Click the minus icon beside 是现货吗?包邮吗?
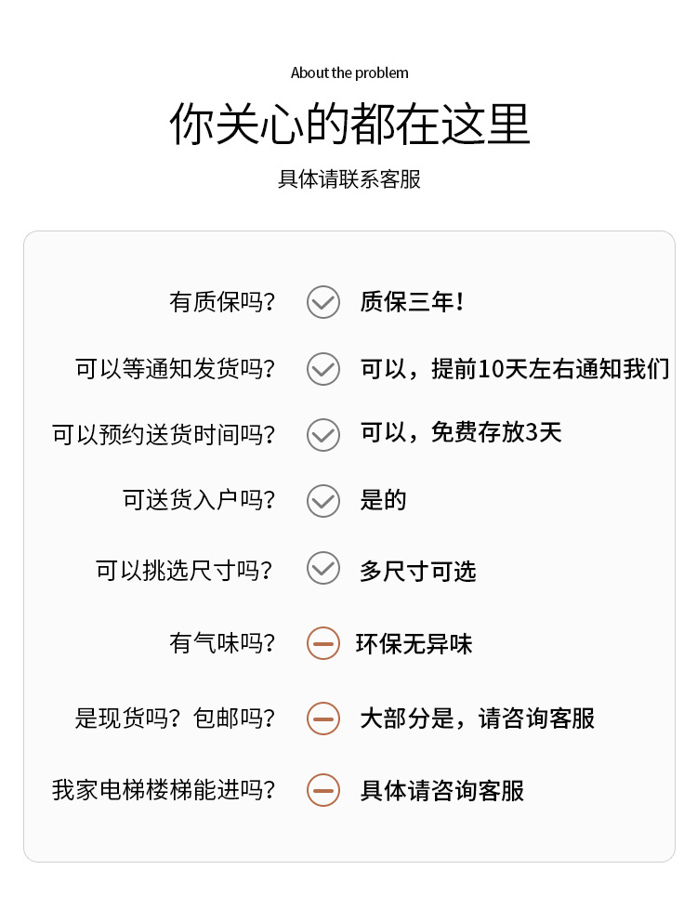 tap(323, 718)
